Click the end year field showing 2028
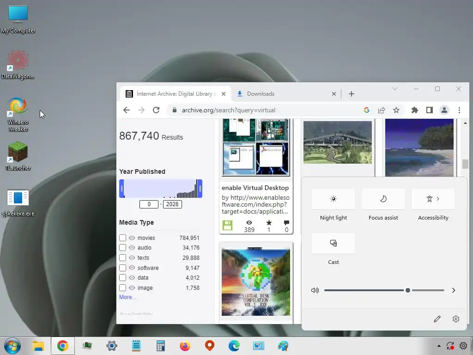 click(x=172, y=204)
